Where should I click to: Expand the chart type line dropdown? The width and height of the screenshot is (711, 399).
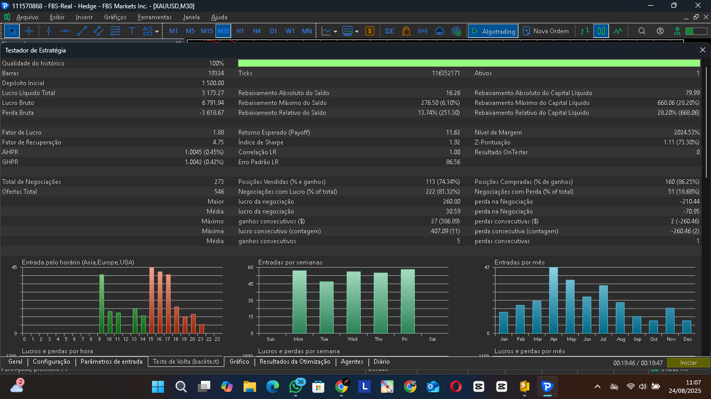tap(335, 31)
